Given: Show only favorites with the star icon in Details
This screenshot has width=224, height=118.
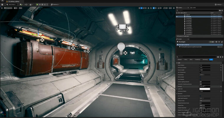Looking at the screenshot, I should point(220,57).
